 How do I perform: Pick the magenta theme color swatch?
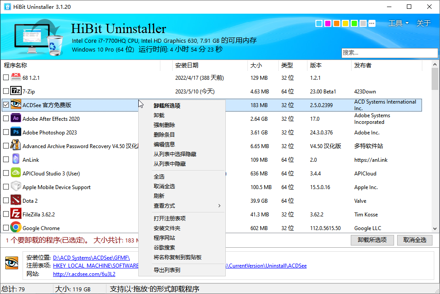pyautogui.click(x=327, y=23)
